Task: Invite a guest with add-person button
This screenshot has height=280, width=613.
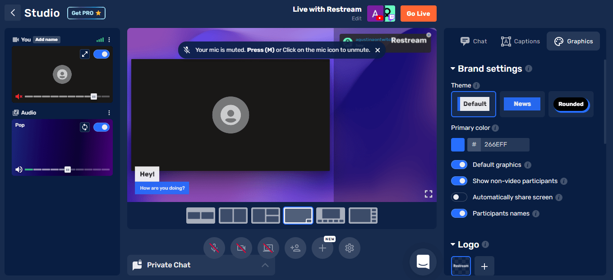Action: (295, 248)
